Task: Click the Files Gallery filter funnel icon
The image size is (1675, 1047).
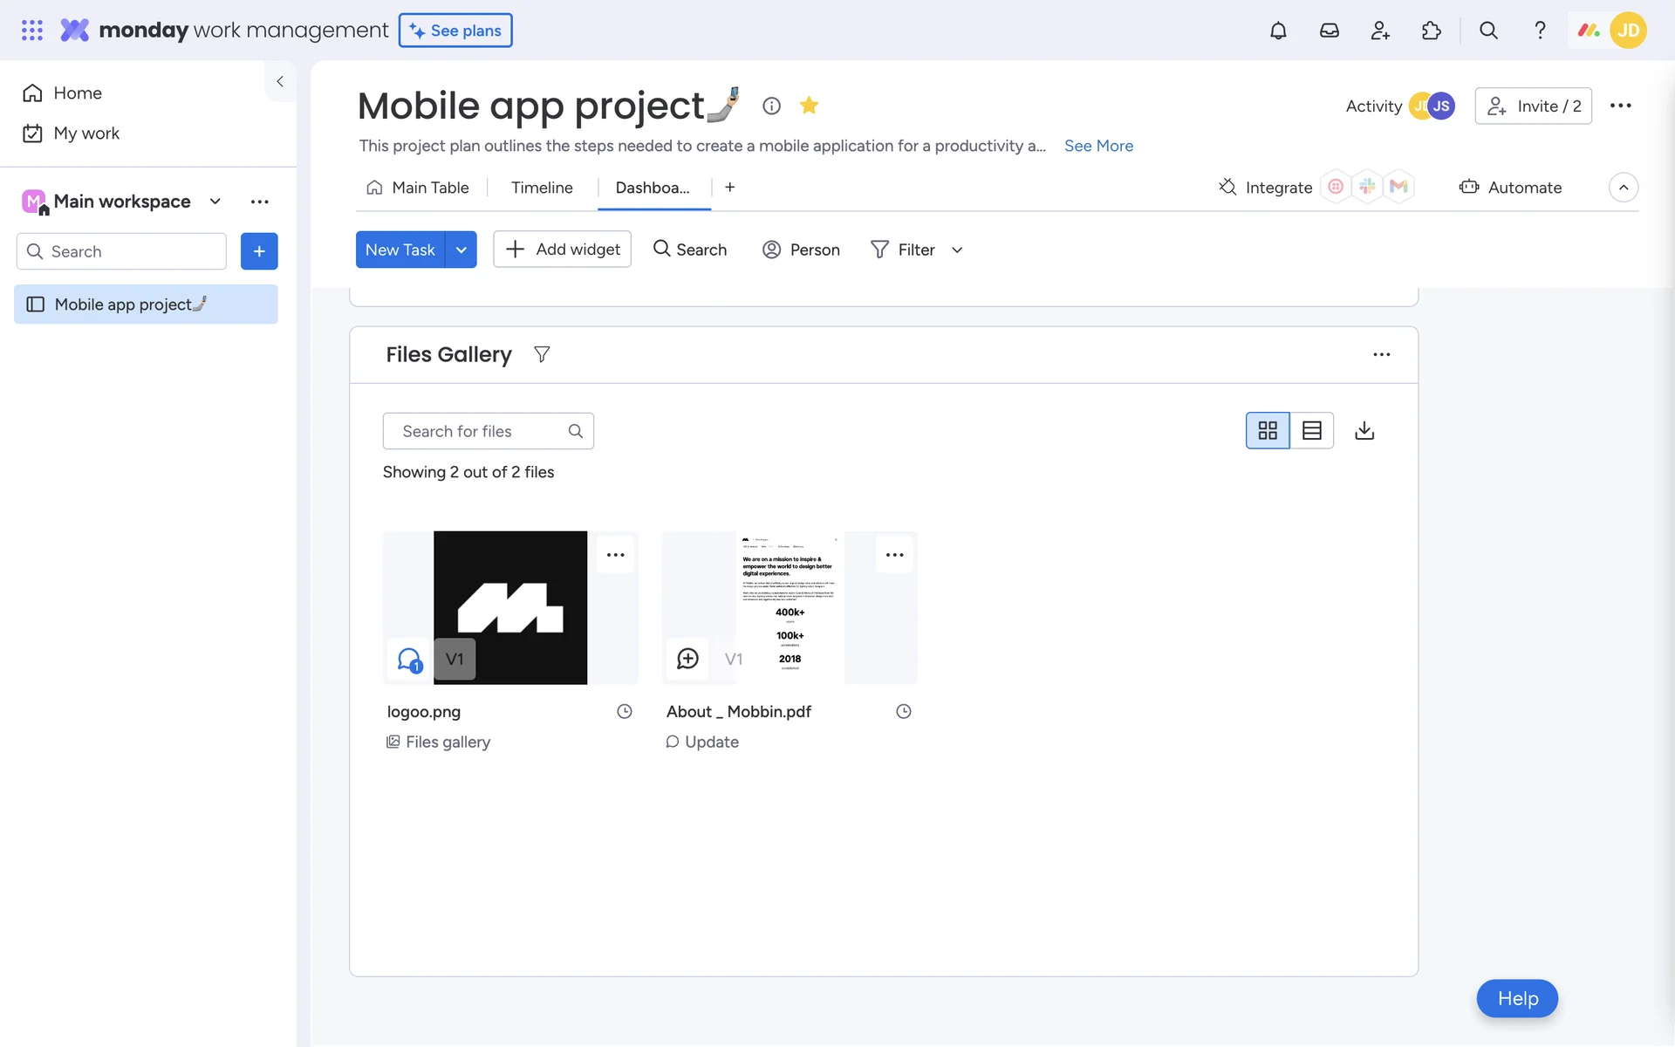Action: [542, 354]
